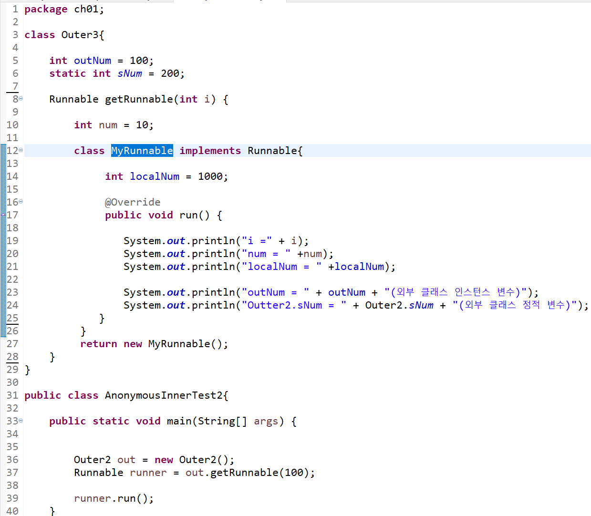
Task: Click line number 31 in the gutter
Action: 12,395
